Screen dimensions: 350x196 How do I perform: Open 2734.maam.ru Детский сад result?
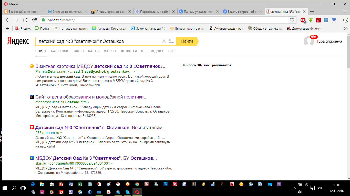[101, 128]
